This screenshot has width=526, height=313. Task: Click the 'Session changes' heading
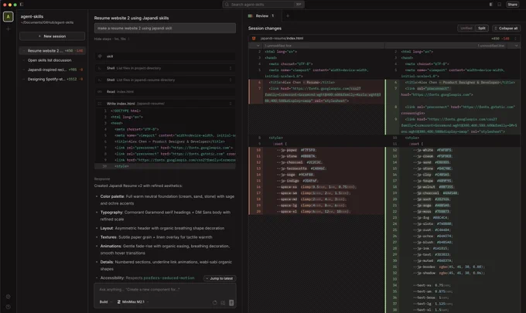click(265, 29)
